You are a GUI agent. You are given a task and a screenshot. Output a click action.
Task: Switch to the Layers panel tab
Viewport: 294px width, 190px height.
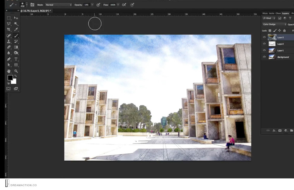click(285, 13)
